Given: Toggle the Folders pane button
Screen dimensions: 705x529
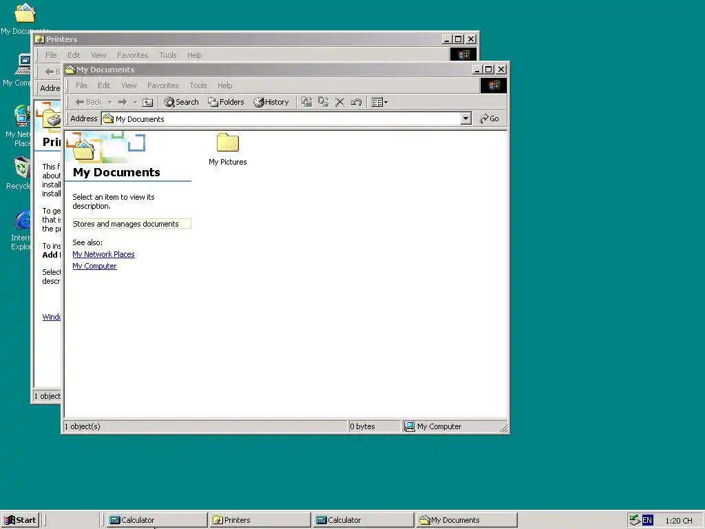Looking at the screenshot, I should (x=226, y=102).
